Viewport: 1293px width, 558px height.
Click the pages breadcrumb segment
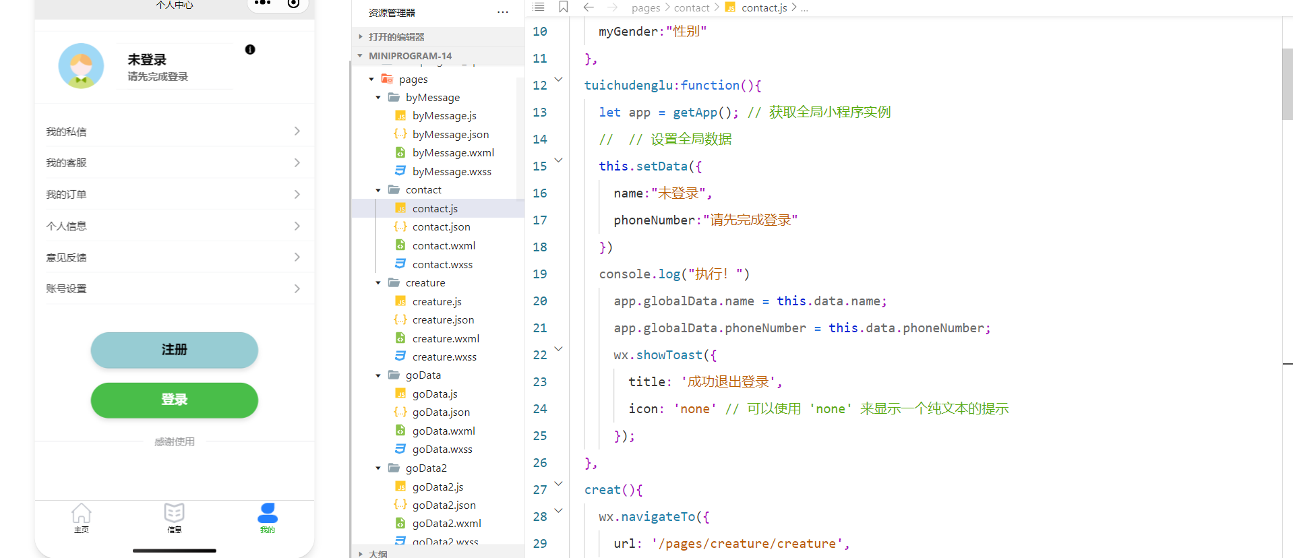pos(646,8)
